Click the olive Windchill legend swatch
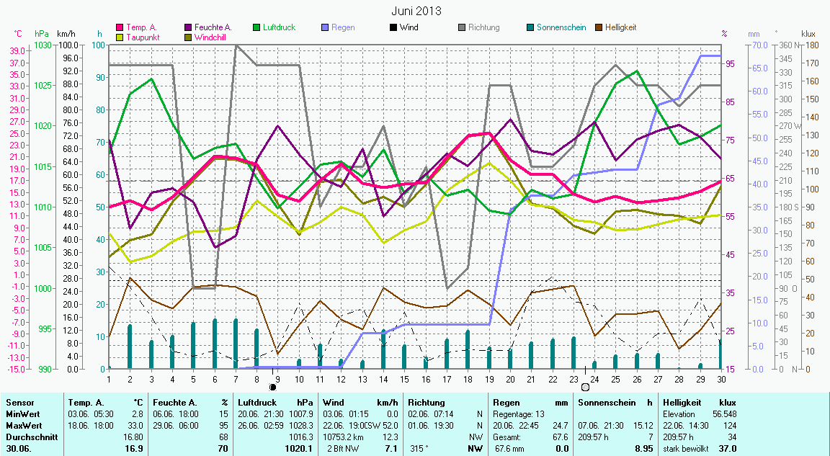This screenshot has width=830, height=456. 189,37
